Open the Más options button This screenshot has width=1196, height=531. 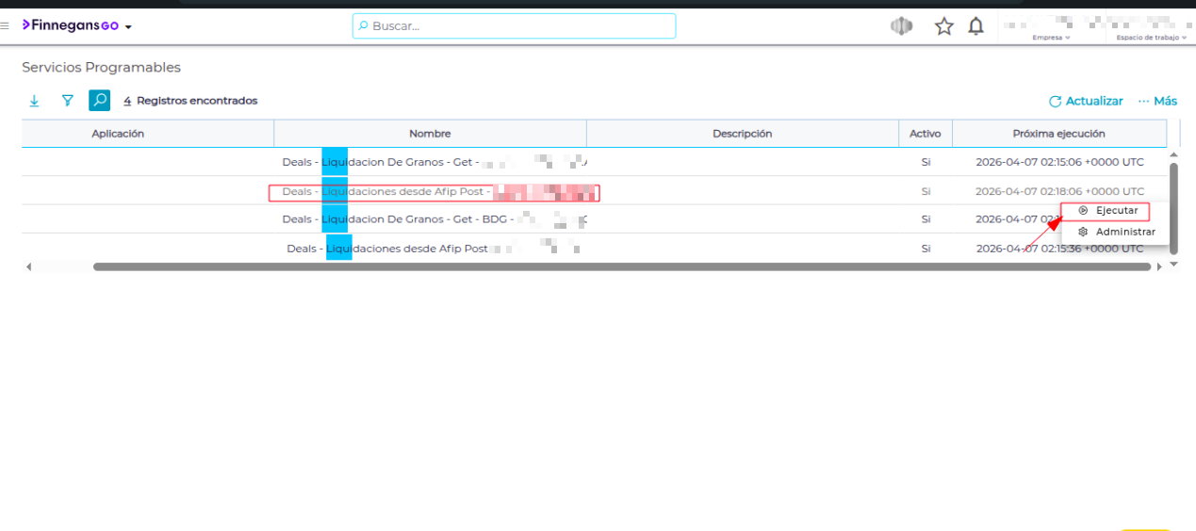click(x=1157, y=101)
